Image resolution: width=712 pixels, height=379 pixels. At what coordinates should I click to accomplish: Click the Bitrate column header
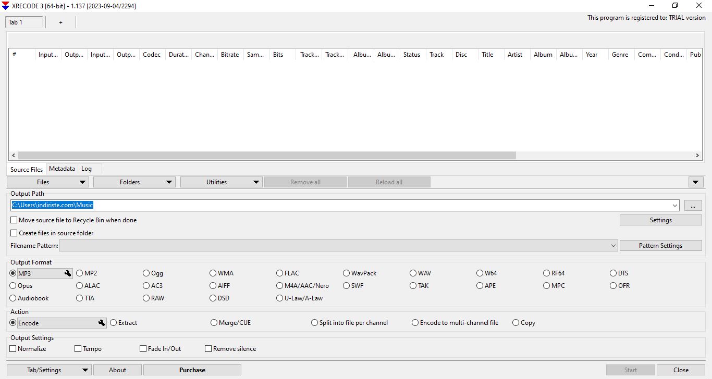pos(230,55)
